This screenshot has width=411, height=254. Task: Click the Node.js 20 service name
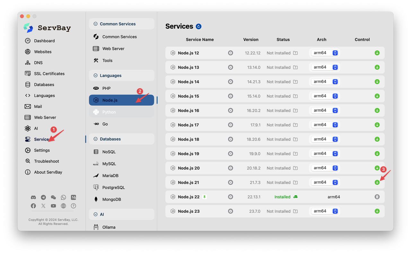[189, 168]
